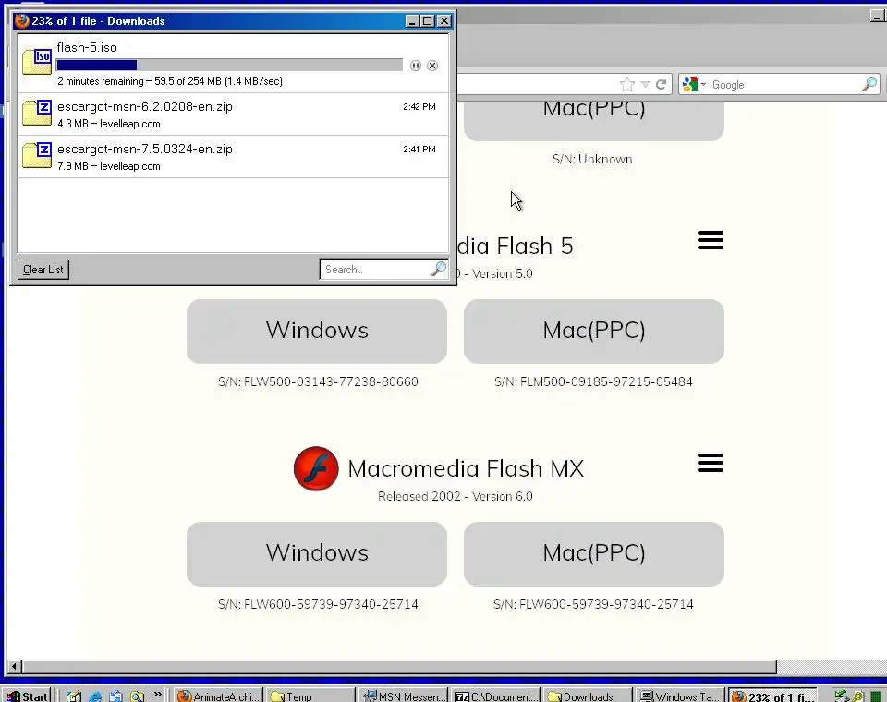This screenshot has height=702, width=887.
Task: Switch to Windows Task Manager taskbar item
Action: 680,696
